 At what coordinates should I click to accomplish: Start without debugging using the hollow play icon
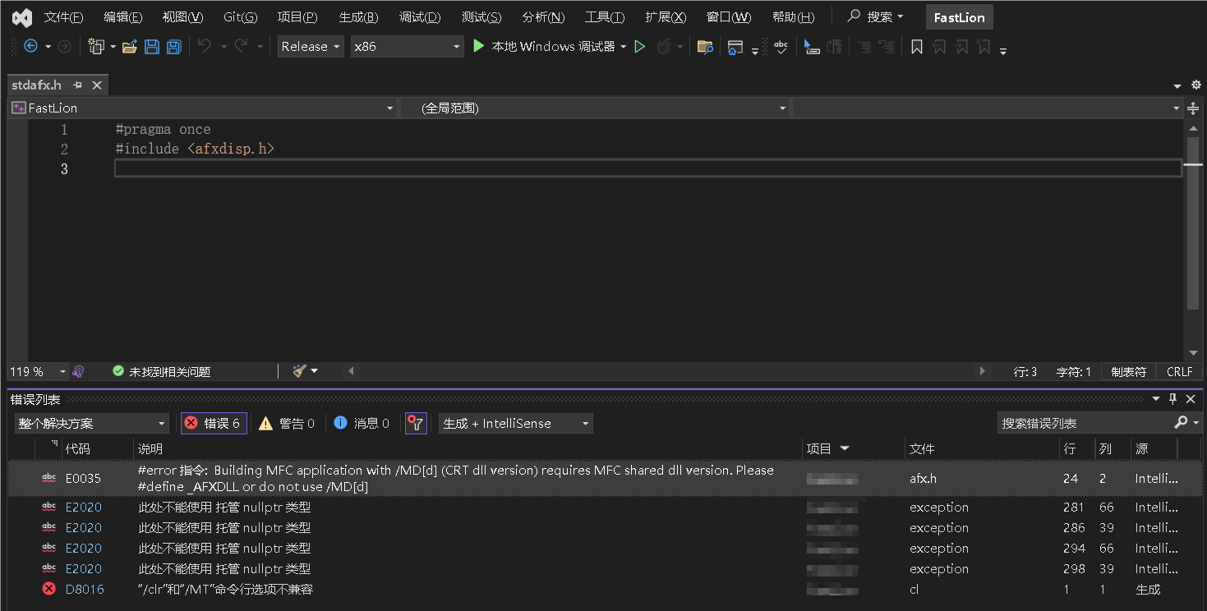[640, 47]
